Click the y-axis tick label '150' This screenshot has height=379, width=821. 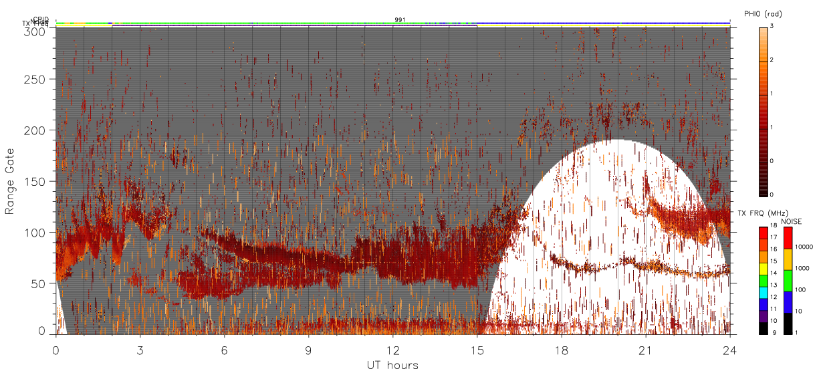point(37,181)
